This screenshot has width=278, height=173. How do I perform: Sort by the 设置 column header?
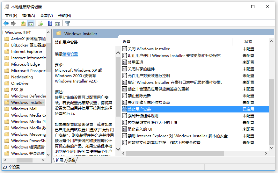point(127,42)
